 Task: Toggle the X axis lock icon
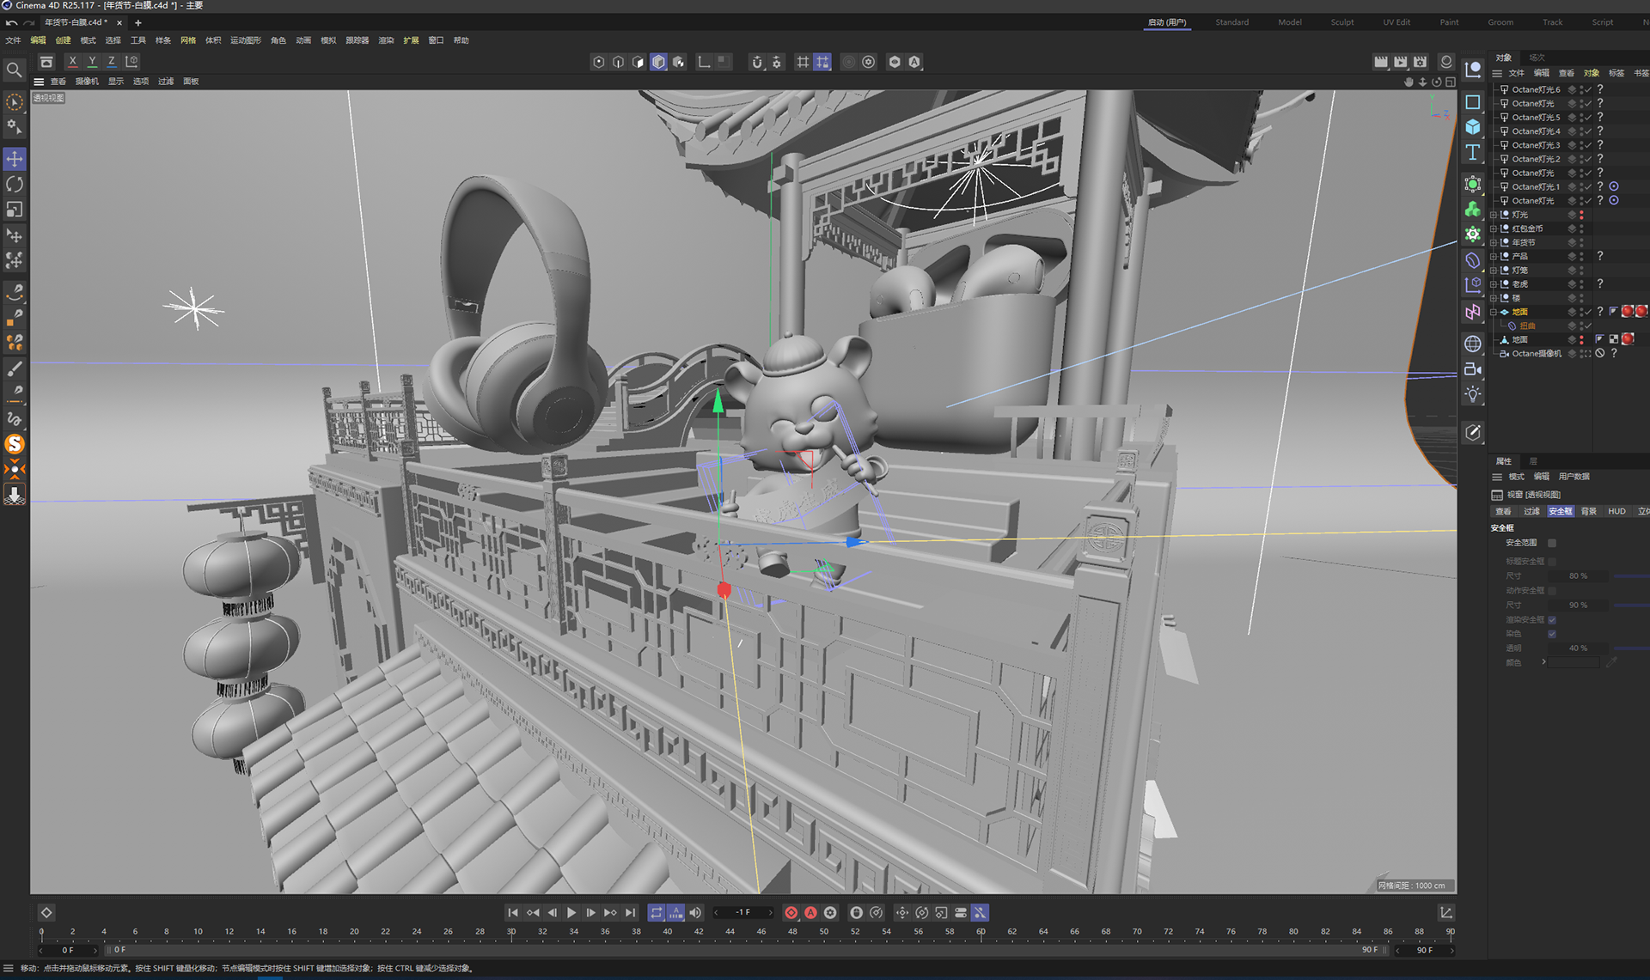73,62
